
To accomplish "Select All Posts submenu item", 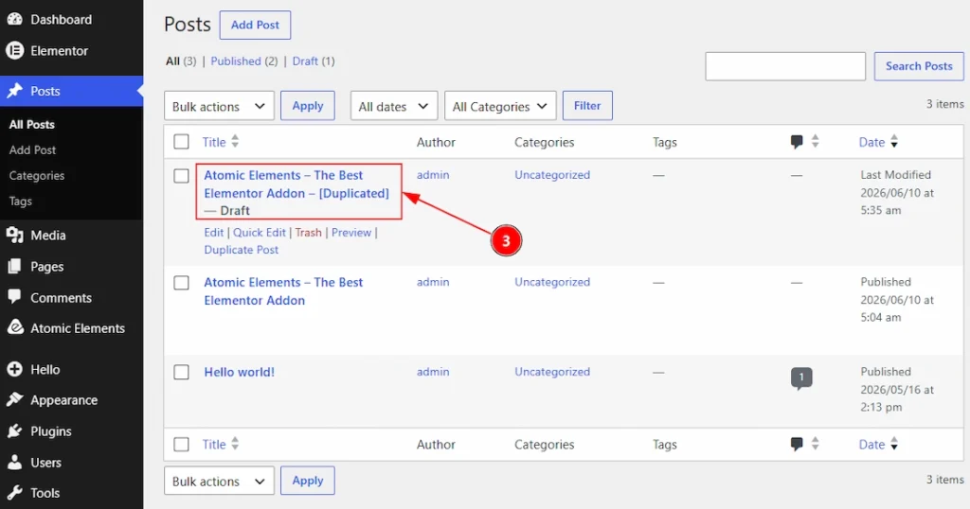I will pos(31,124).
